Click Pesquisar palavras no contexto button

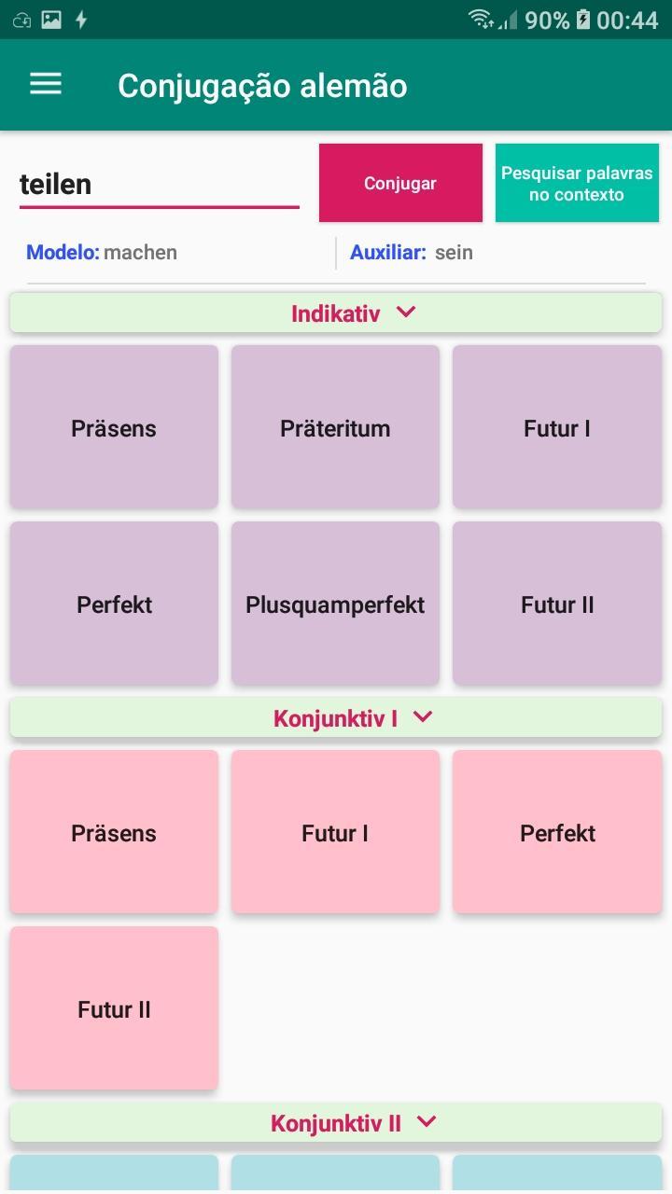[x=577, y=183]
